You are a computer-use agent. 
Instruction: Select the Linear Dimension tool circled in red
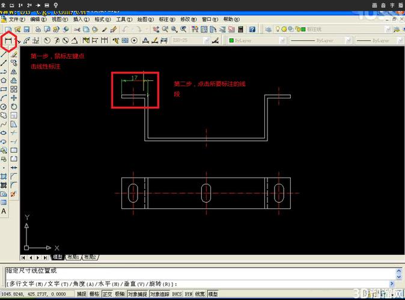9,41
